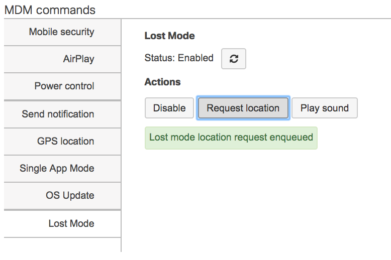
Task: Refresh the Lost Mode status
Action: pyautogui.click(x=233, y=59)
